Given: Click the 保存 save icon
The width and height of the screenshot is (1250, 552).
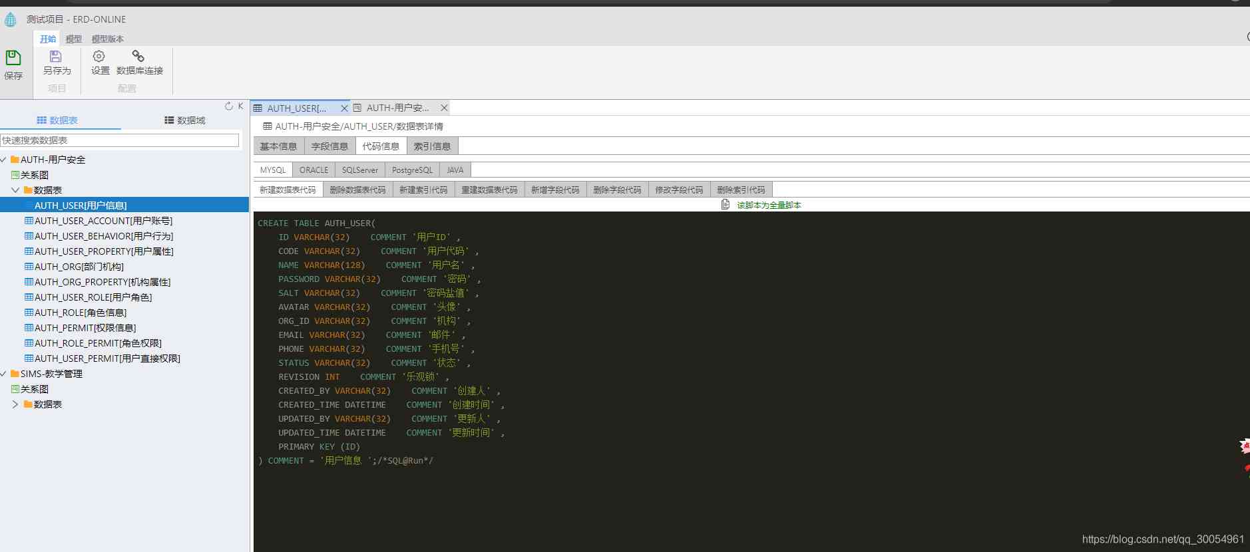Looking at the screenshot, I should [13, 57].
